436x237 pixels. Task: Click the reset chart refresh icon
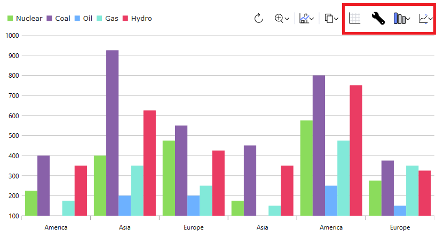point(259,19)
